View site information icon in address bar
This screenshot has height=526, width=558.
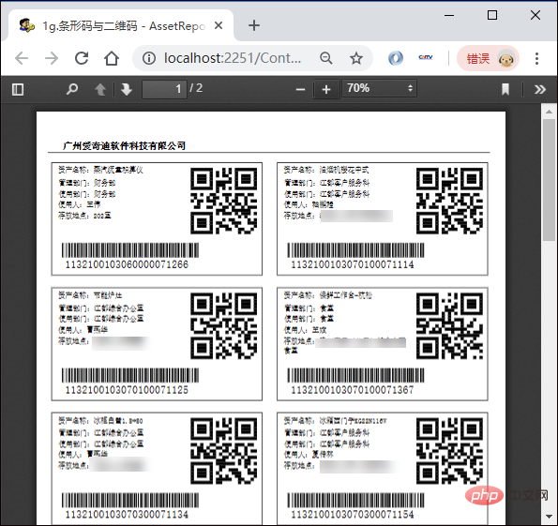(x=149, y=58)
